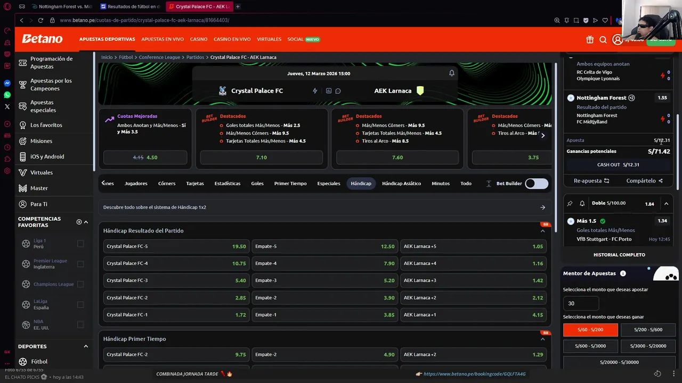Image resolution: width=682 pixels, height=383 pixels.
Task: Reload the page with refresh icon
Action: click(x=40, y=20)
